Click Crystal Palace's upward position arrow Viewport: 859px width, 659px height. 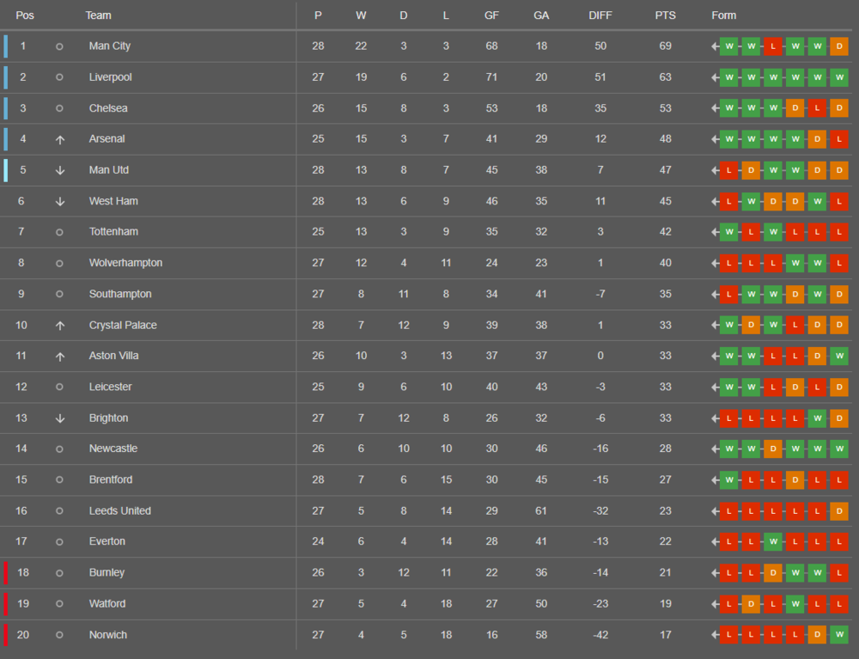(60, 326)
